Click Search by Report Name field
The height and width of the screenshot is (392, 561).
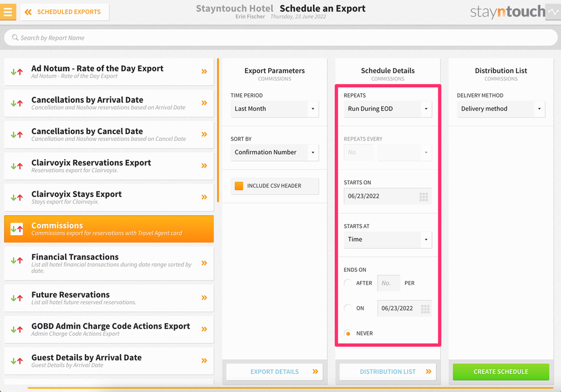281,38
